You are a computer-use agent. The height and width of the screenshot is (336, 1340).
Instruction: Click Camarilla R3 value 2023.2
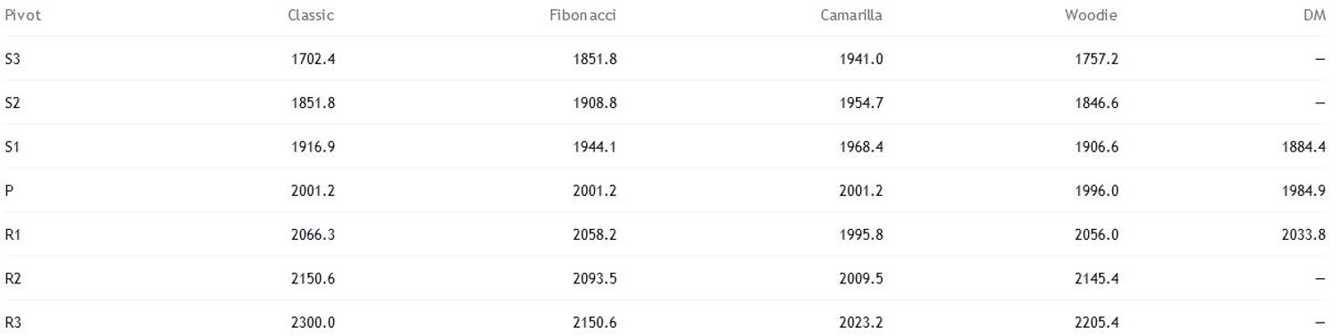point(862,323)
